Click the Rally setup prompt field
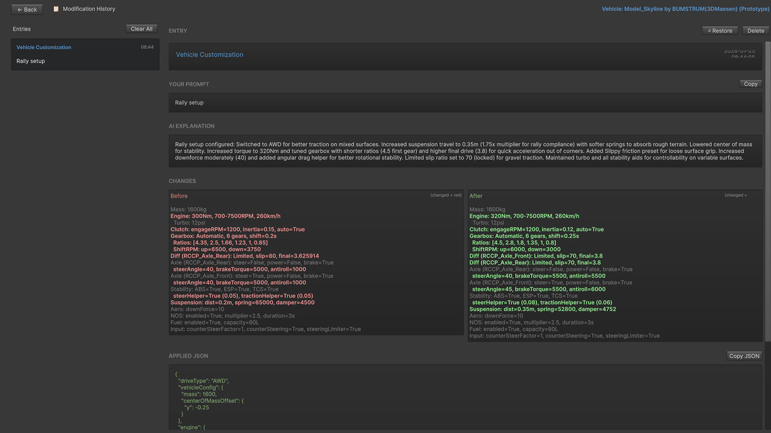 point(465,103)
